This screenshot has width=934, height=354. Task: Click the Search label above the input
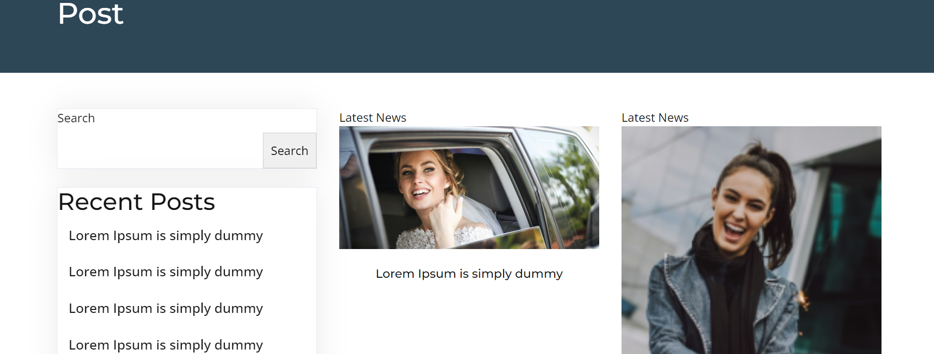76,118
